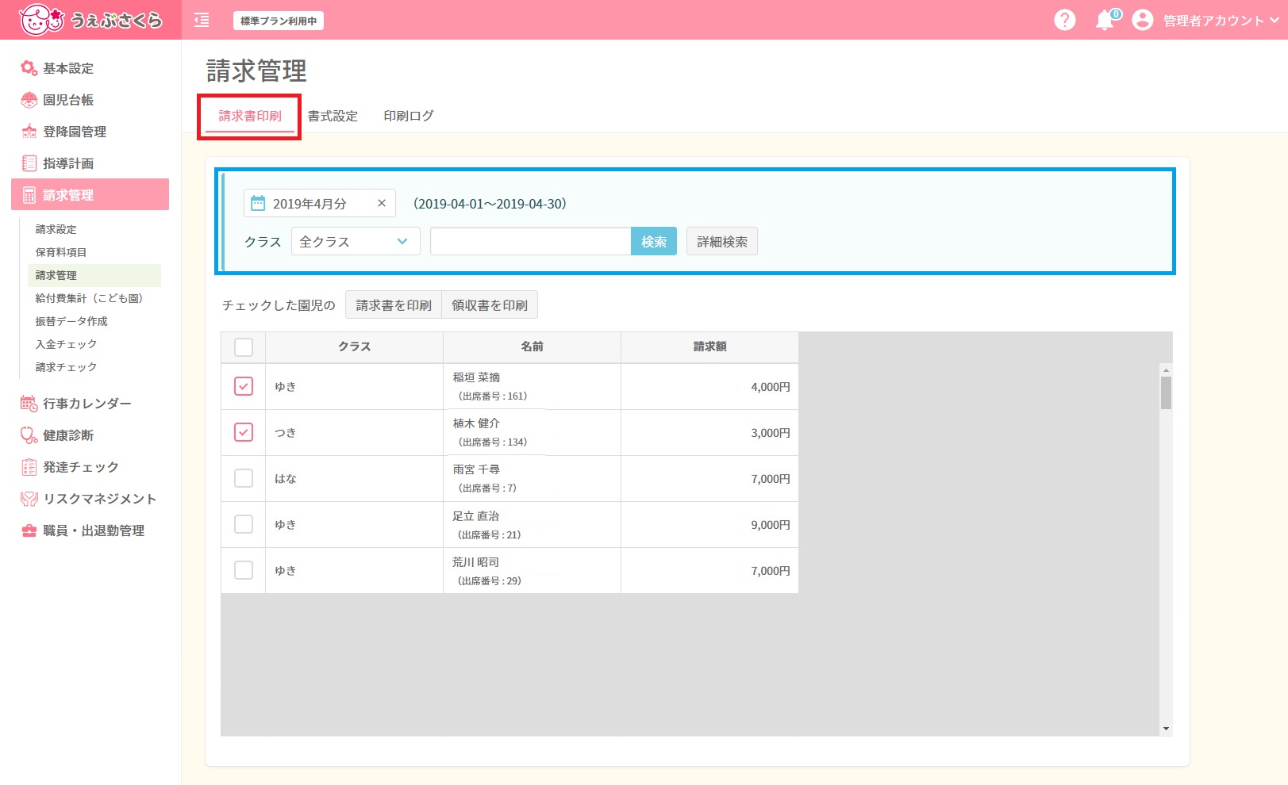Image resolution: width=1288 pixels, height=785 pixels.
Task: Click the scrollbar up arrow
Action: click(1166, 370)
